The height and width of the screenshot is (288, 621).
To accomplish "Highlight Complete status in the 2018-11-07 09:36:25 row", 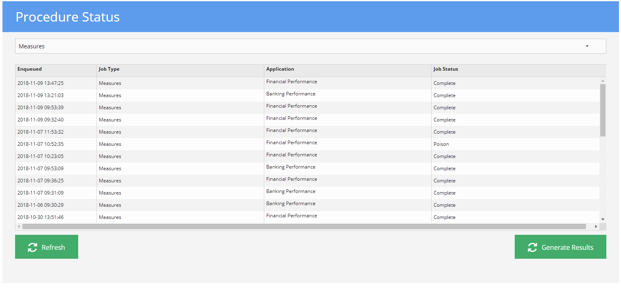I will [445, 181].
